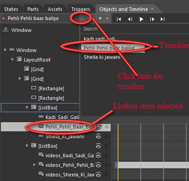Open the Parts tab
Screen dimensions: 189x181
33,9
